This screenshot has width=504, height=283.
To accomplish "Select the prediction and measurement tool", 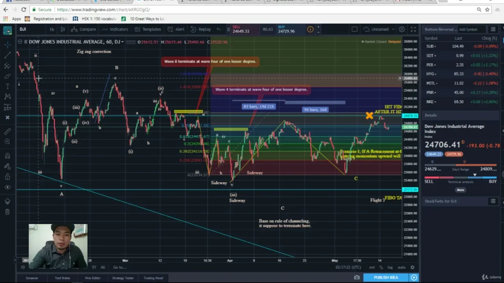I will 7,107.
